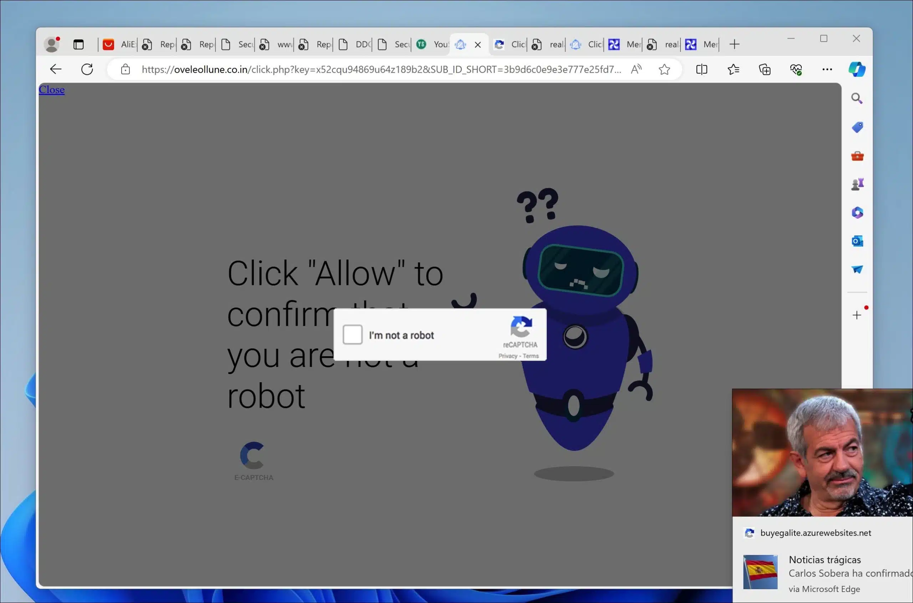Close the current active tab

pyautogui.click(x=478, y=45)
